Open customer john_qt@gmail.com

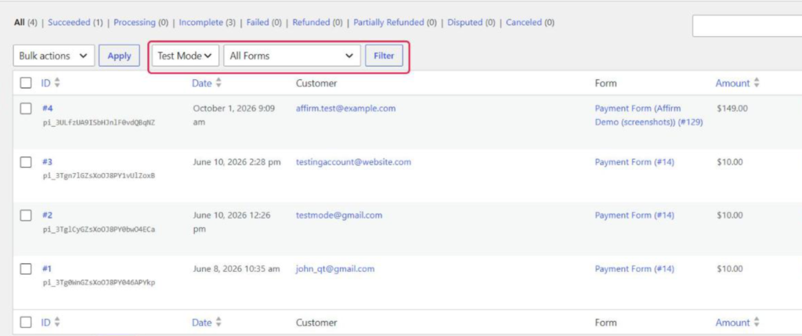click(x=335, y=269)
